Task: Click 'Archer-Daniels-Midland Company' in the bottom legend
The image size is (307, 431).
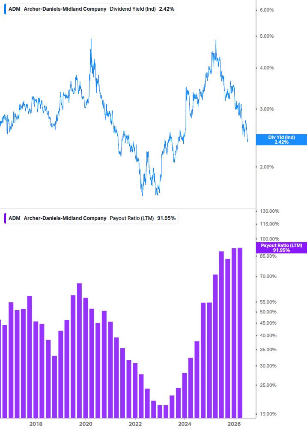Action: [x=65, y=218]
